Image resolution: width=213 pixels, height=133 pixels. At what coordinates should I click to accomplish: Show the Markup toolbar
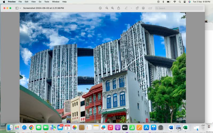[x=143, y=8]
